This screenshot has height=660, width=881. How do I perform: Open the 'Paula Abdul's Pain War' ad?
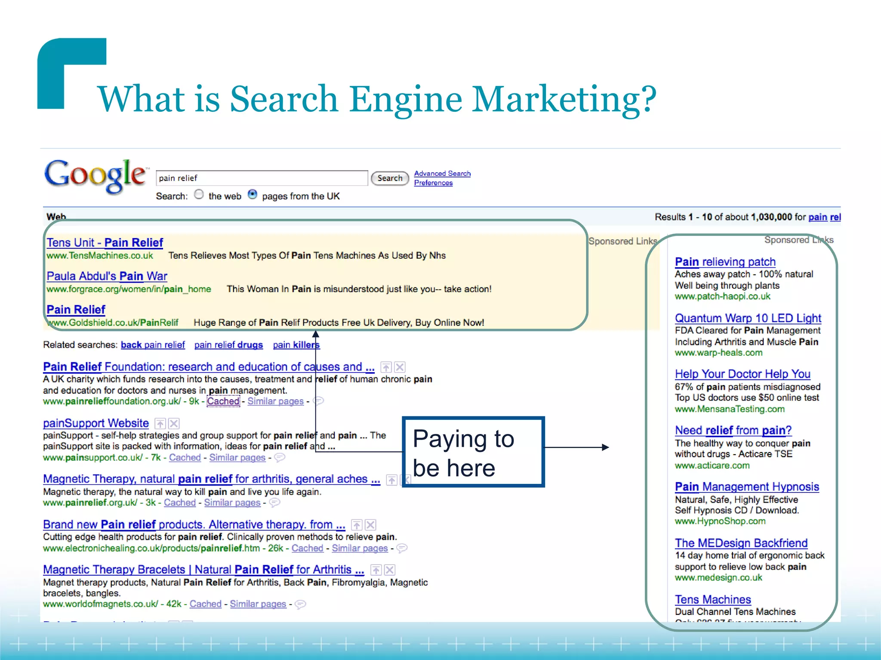click(107, 276)
